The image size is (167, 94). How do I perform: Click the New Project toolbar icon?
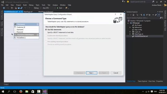(x=12, y=8)
